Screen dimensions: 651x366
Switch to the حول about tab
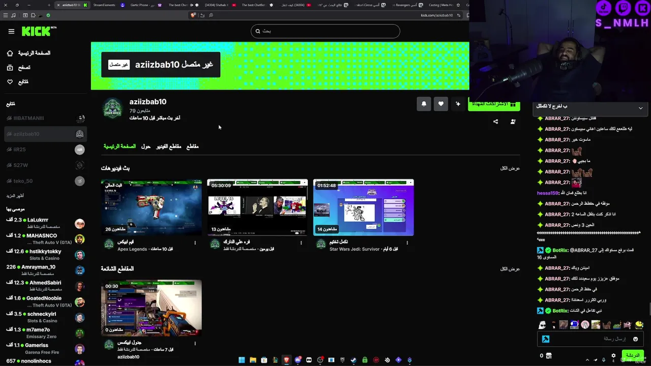click(x=145, y=146)
